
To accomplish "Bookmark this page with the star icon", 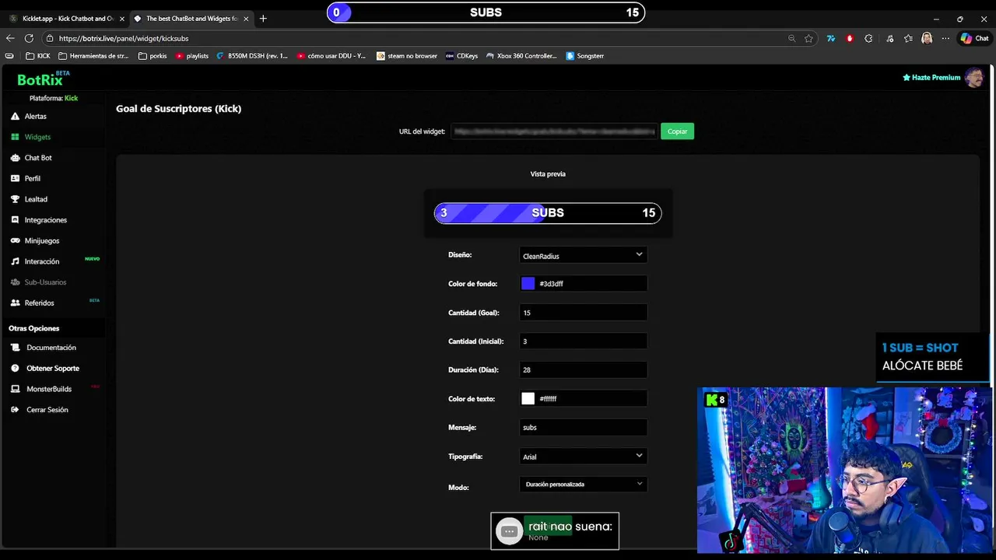I will point(809,38).
